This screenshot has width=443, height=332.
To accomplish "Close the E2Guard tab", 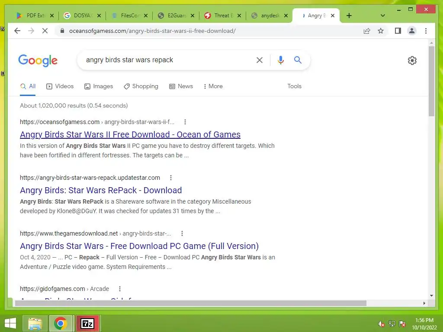I will point(193,16).
